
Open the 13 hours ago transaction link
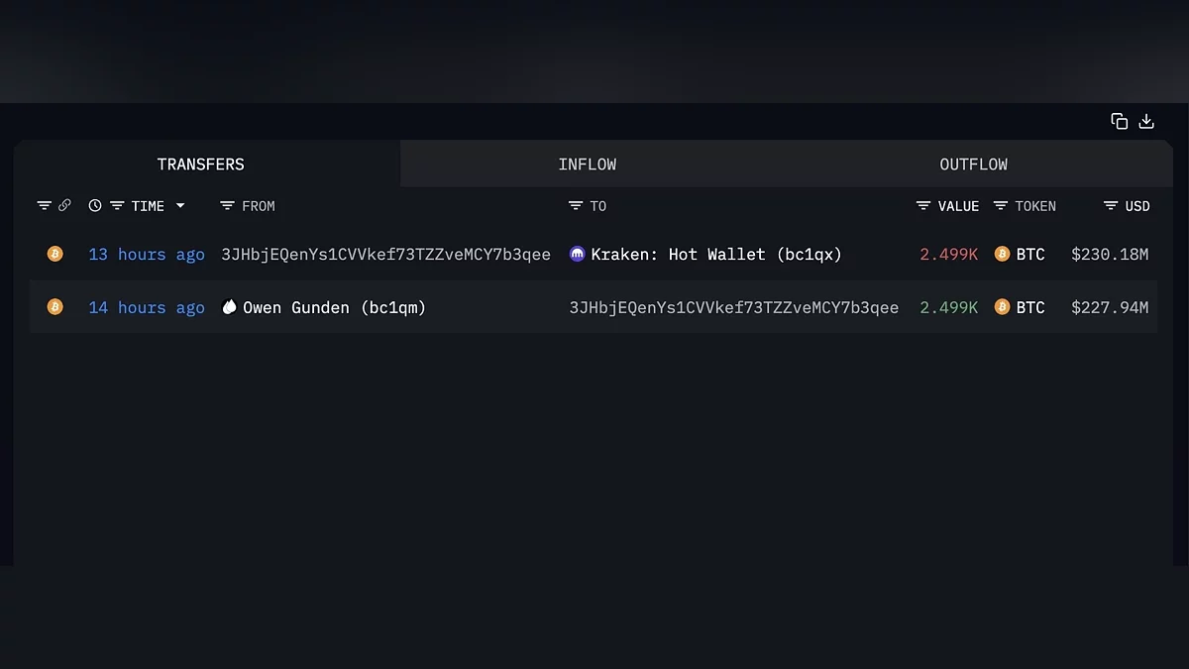(x=147, y=255)
